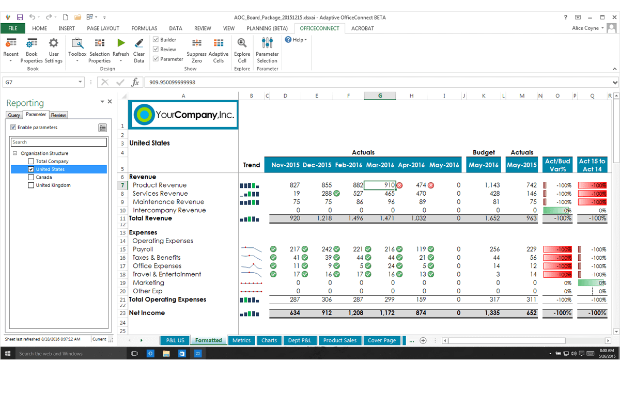The width and height of the screenshot is (620, 394).
Task: Run Refresh with the green arrow
Action: click(x=120, y=50)
